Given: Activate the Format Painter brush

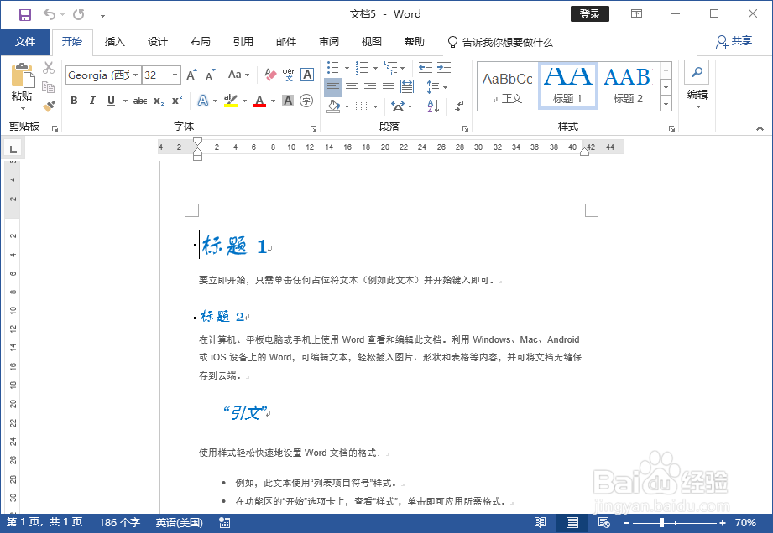Looking at the screenshot, I should click(x=49, y=106).
